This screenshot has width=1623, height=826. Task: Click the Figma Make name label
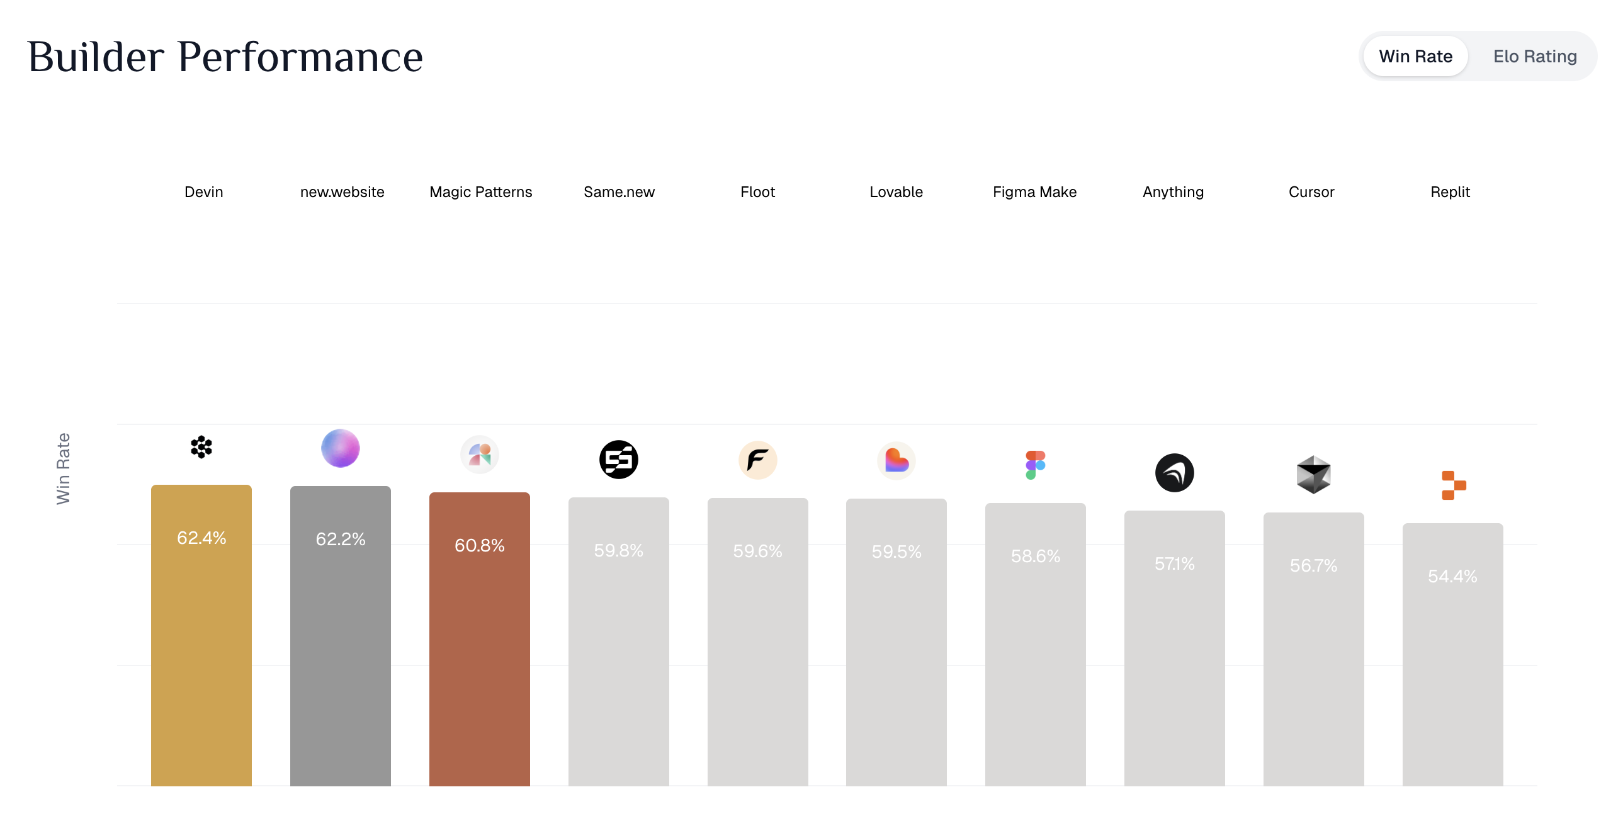pyautogui.click(x=1034, y=191)
